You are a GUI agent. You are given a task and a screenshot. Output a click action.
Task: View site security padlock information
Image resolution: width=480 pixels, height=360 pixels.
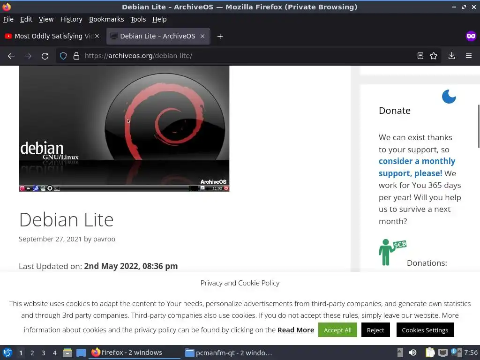pos(76,56)
